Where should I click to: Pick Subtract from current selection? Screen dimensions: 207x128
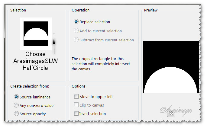[76, 40]
